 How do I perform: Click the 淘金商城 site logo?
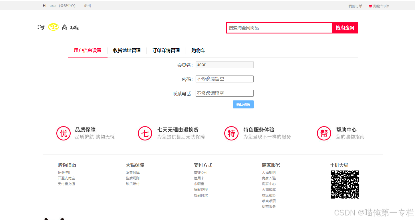point(58,27)
